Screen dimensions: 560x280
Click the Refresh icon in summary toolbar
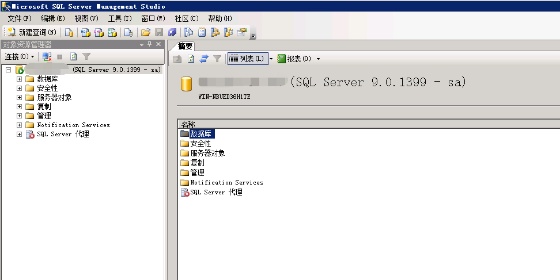(191, 59)
